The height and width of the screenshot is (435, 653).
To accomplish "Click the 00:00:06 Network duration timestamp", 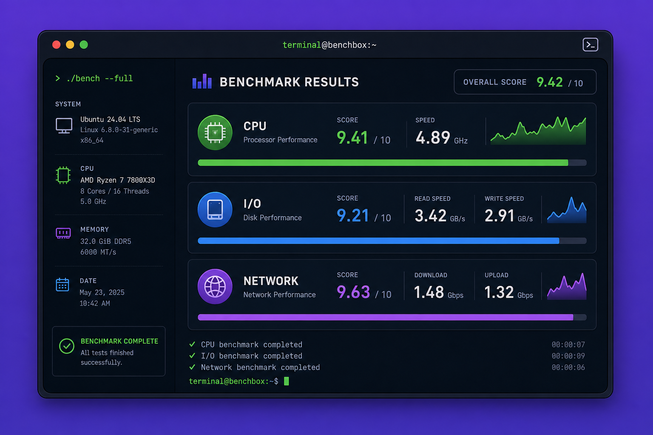I will pyautogui.click(x=568, y=367).
